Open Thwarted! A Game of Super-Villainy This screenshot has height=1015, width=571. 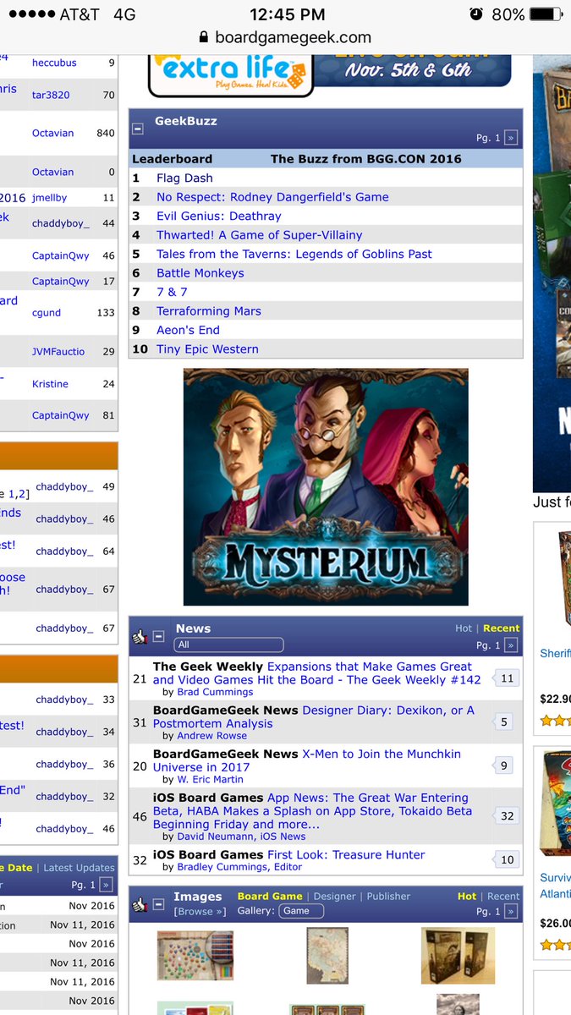coord(260,235)
